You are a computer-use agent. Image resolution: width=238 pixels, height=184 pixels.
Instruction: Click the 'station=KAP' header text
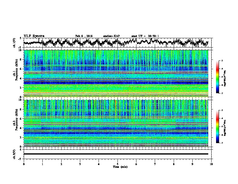point(111,36)
